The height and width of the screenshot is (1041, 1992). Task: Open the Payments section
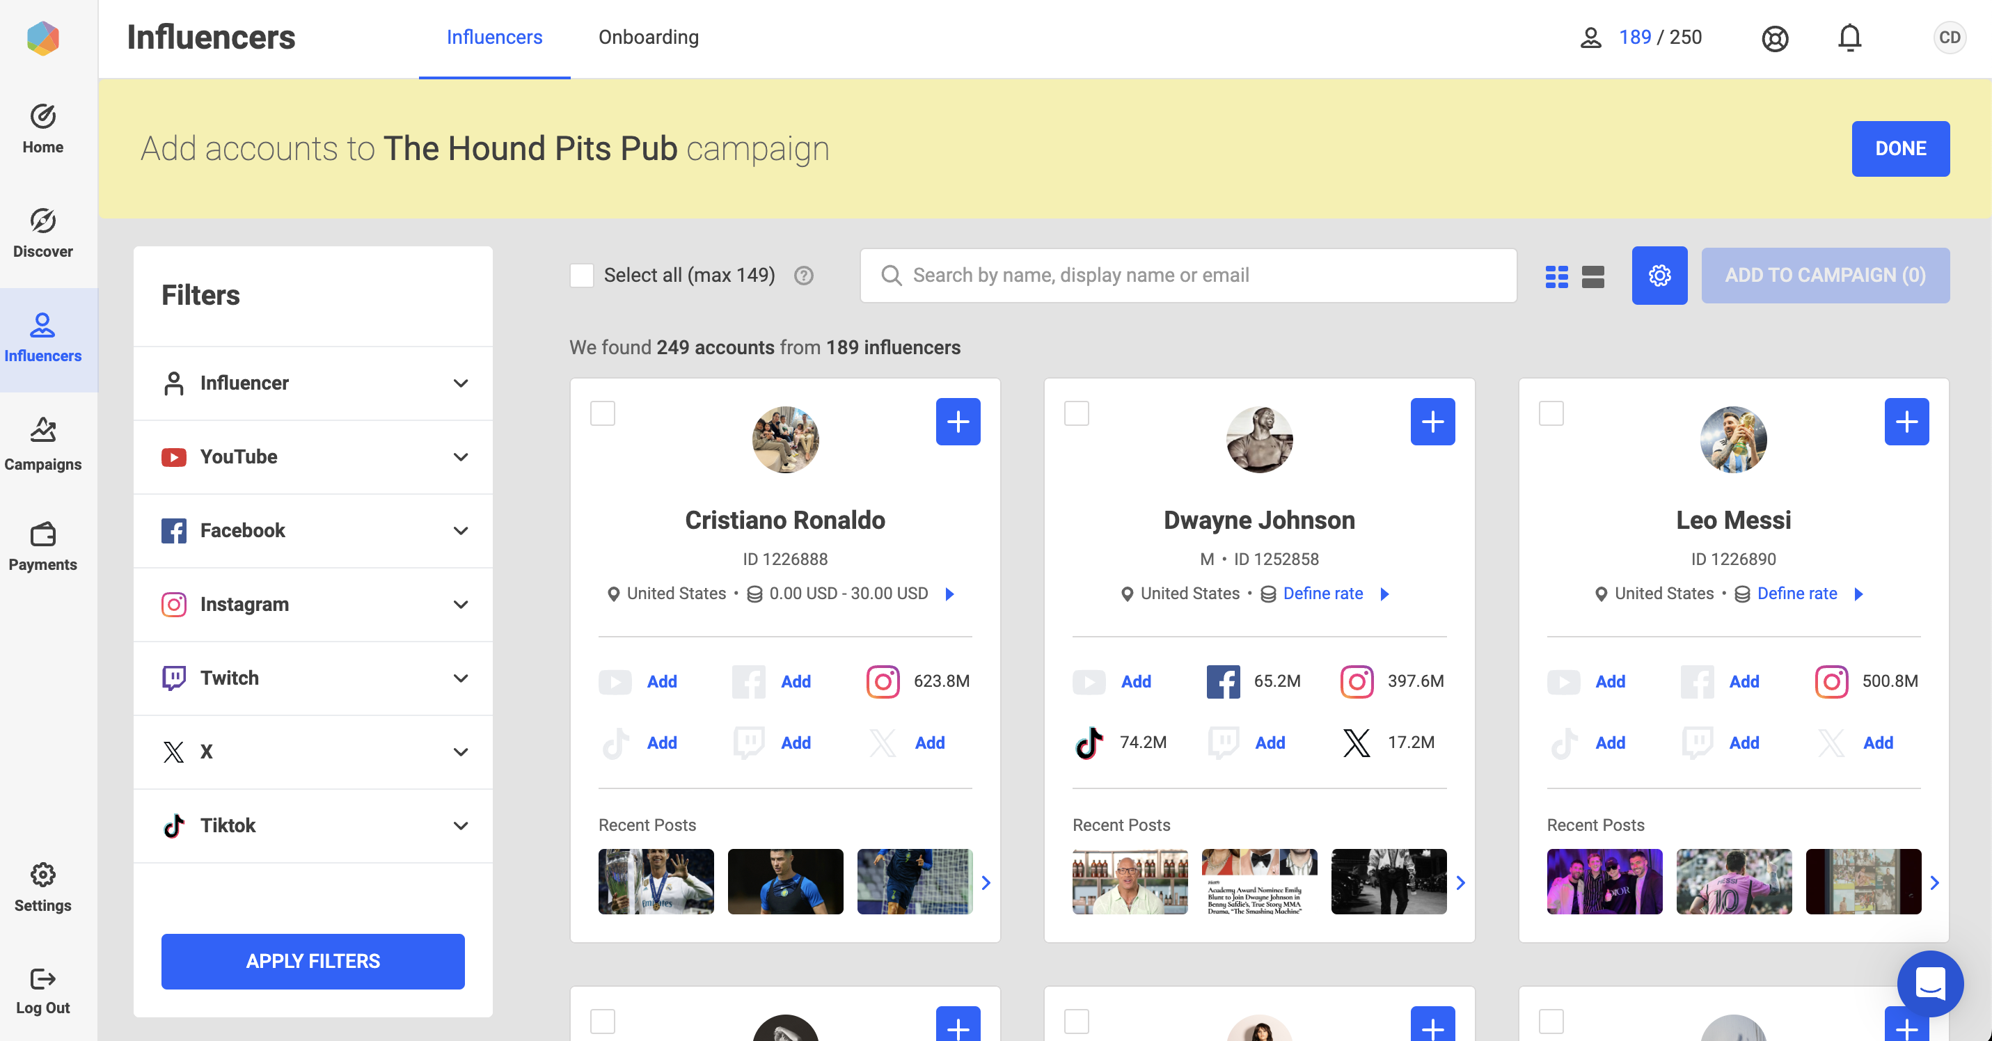click(x=42, y=546)
